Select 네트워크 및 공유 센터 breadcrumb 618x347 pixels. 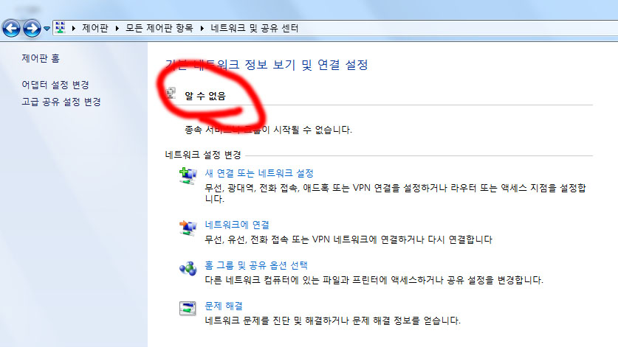254,28
